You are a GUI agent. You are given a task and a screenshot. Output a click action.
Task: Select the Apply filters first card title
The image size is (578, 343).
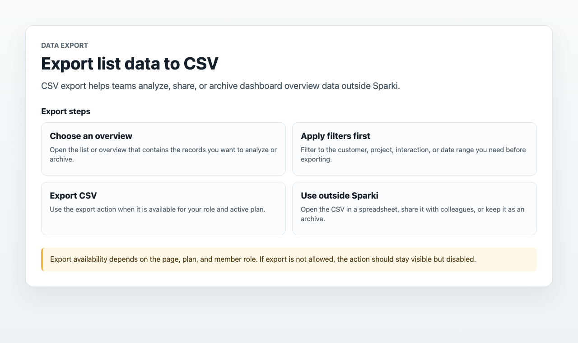(336, 136)
